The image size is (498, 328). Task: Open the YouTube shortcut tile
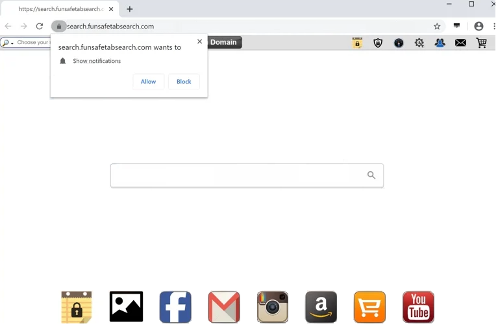pyautogui.click(x=418, y=307)
